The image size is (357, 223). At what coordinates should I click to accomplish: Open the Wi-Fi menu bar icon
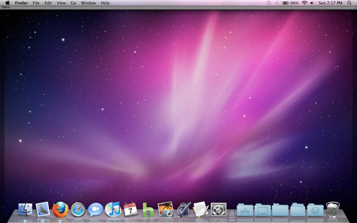[x=304, y=3]
